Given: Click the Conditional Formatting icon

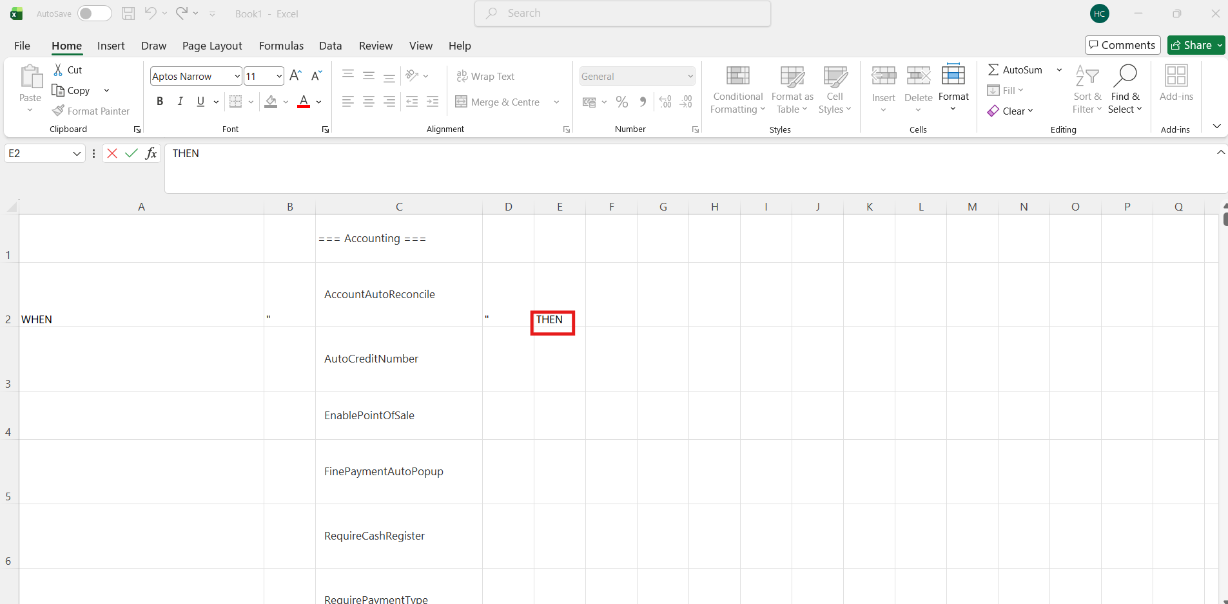Looking at the screenshot, I should (x=737, y=77).
